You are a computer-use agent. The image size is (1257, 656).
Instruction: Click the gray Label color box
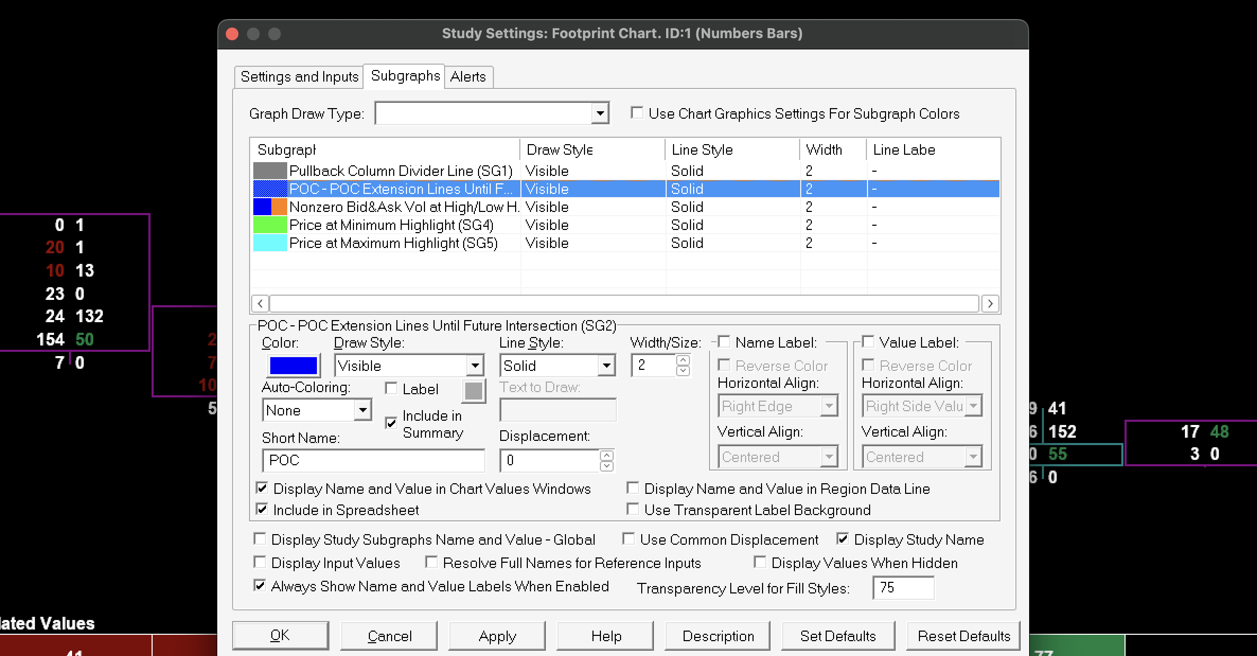point(473,391)
